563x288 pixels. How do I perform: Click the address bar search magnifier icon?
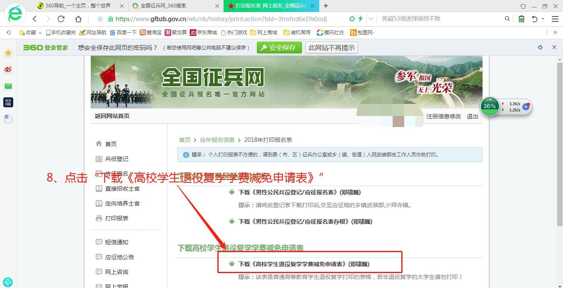(507, 19)
